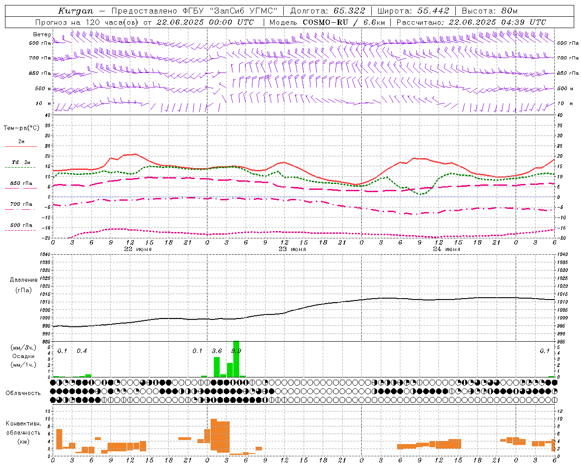Click the (мм/3ч.) precipitation unit label
581x464 pixels.
pyautogui.click(x=23, y=348)
